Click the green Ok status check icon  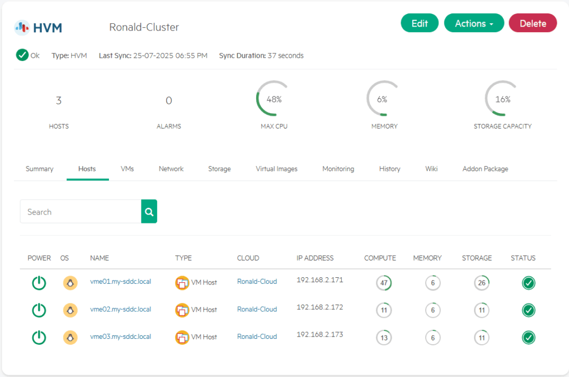coord(22,55)
